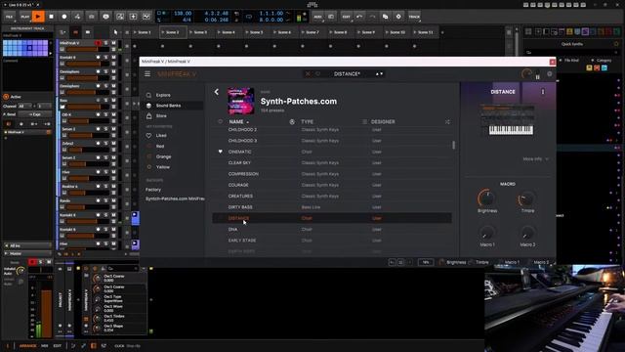Expand More info in preset panel
625x352 pixels.
pos(535,158)
